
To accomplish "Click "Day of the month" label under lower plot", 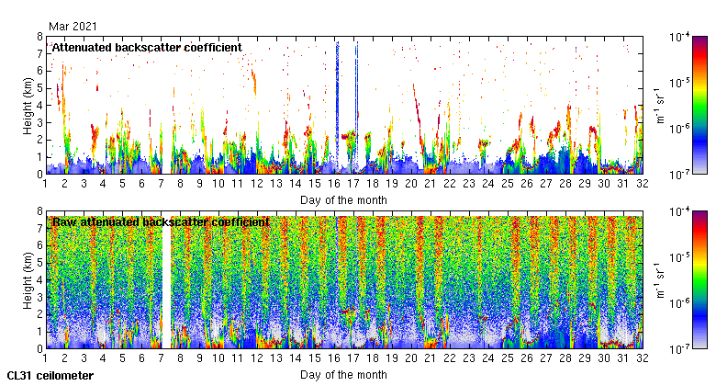I will coord(343,374).
